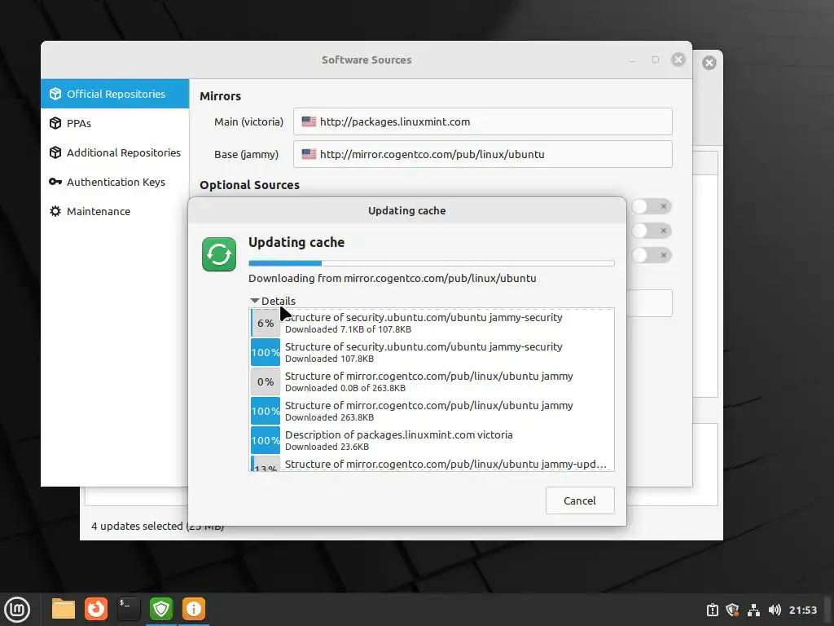The height and width of the screenshot is (626, 834).
Task: Maximize the Software Sources window
Action: point(656,60)
